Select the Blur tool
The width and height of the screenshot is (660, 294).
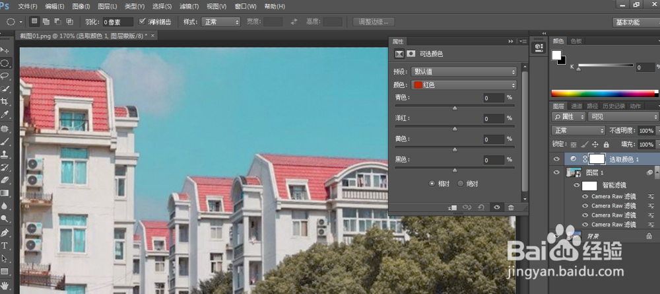(x=5, y=206)
